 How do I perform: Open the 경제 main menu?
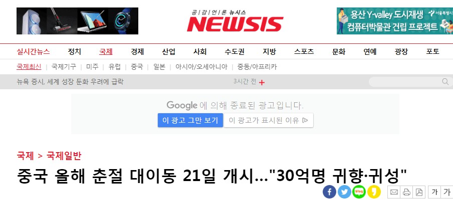pos(137,52)
